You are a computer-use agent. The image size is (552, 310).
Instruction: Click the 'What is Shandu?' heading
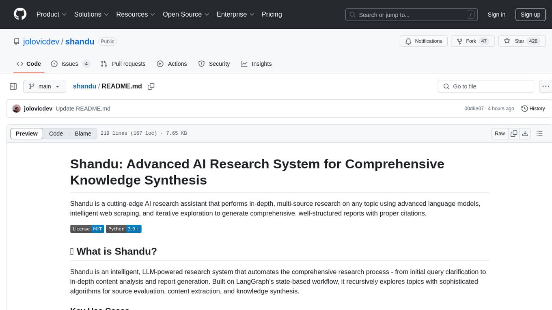(114, 252)
